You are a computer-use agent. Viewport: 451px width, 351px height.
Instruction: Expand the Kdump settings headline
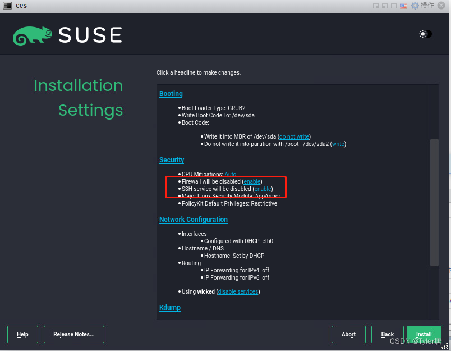pyautogui.click(x=169, y=307)
